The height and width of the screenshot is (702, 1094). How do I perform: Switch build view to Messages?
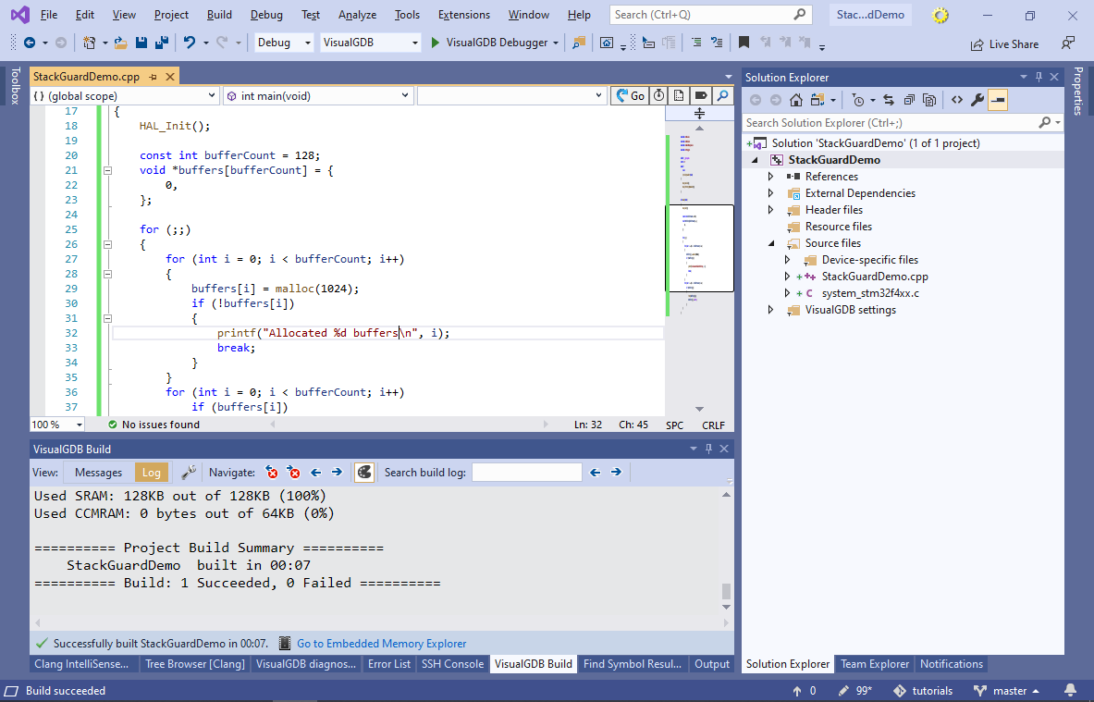98,473
